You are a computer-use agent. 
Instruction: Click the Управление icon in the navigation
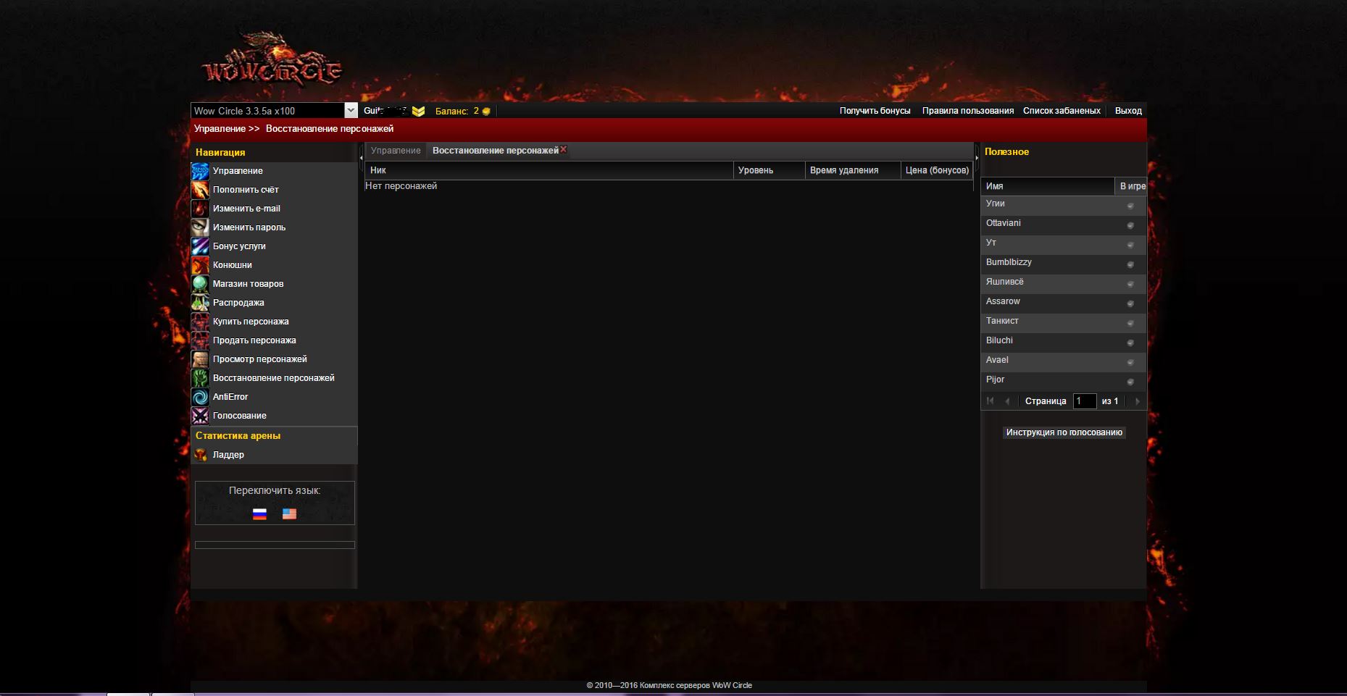200,171
